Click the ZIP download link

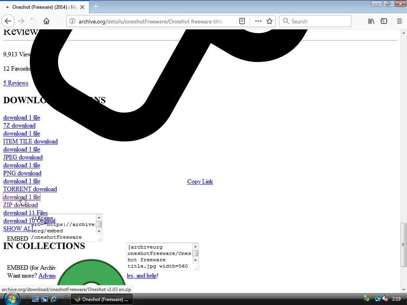tap(21, 205)
